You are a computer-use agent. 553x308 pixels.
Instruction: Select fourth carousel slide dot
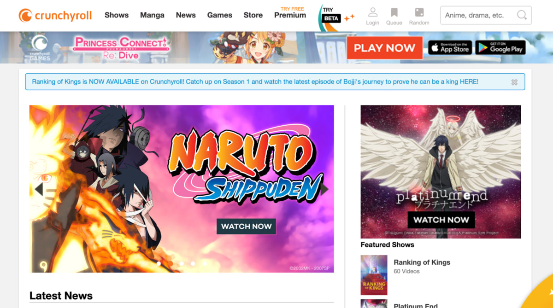click(193, 263)
